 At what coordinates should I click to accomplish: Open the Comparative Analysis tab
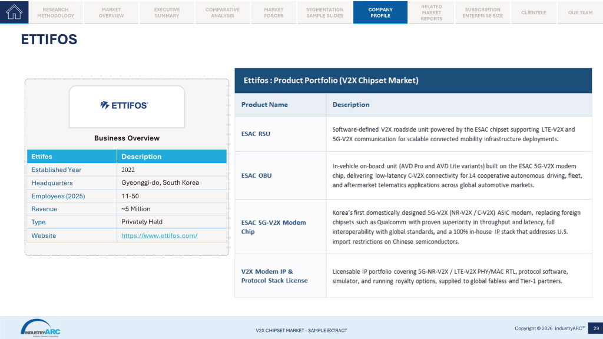click(x=222, y=12)
